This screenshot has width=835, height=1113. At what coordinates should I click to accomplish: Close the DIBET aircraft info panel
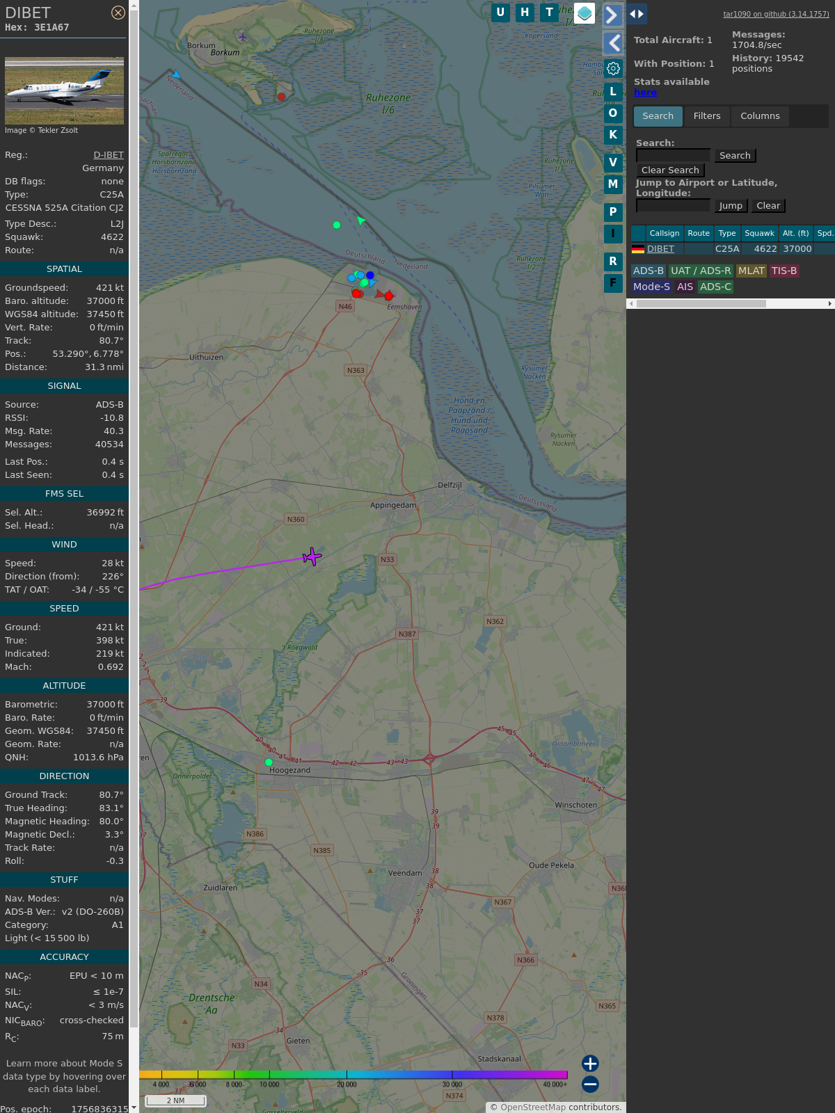click(118, 13)
